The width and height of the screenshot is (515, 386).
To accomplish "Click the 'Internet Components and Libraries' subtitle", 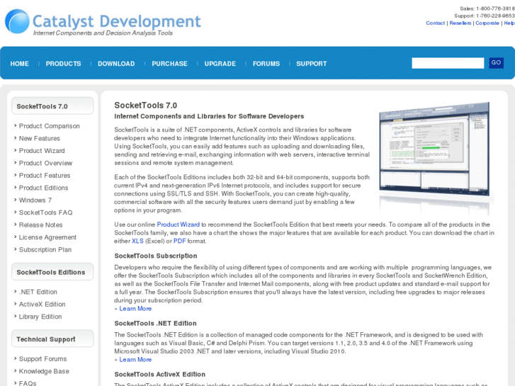I will tap(209, 116).
